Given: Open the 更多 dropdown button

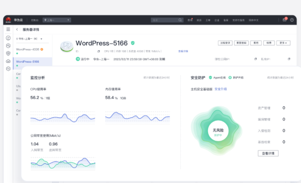Looking at the screenshot, I should tap(283, 43).
